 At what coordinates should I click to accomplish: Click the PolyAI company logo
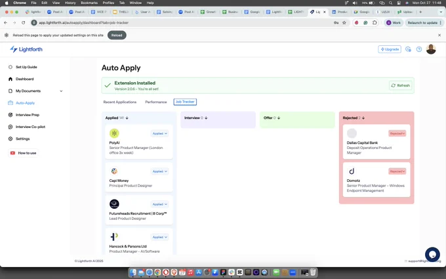(114, 133)
